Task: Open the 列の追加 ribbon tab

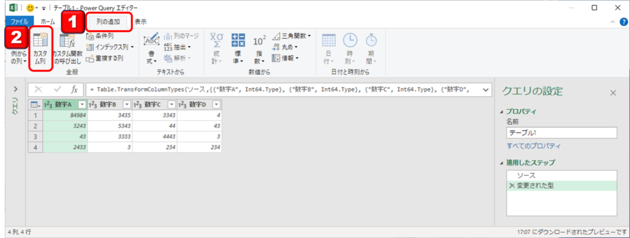Action: [x=108, y=21]
